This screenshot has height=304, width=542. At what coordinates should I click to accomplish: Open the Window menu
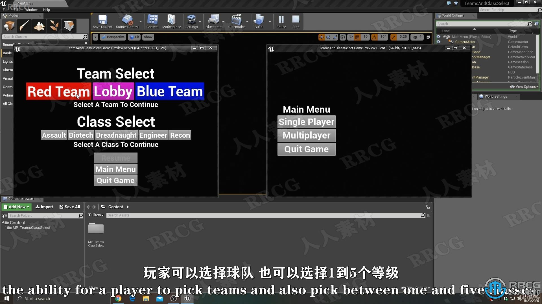31,9
